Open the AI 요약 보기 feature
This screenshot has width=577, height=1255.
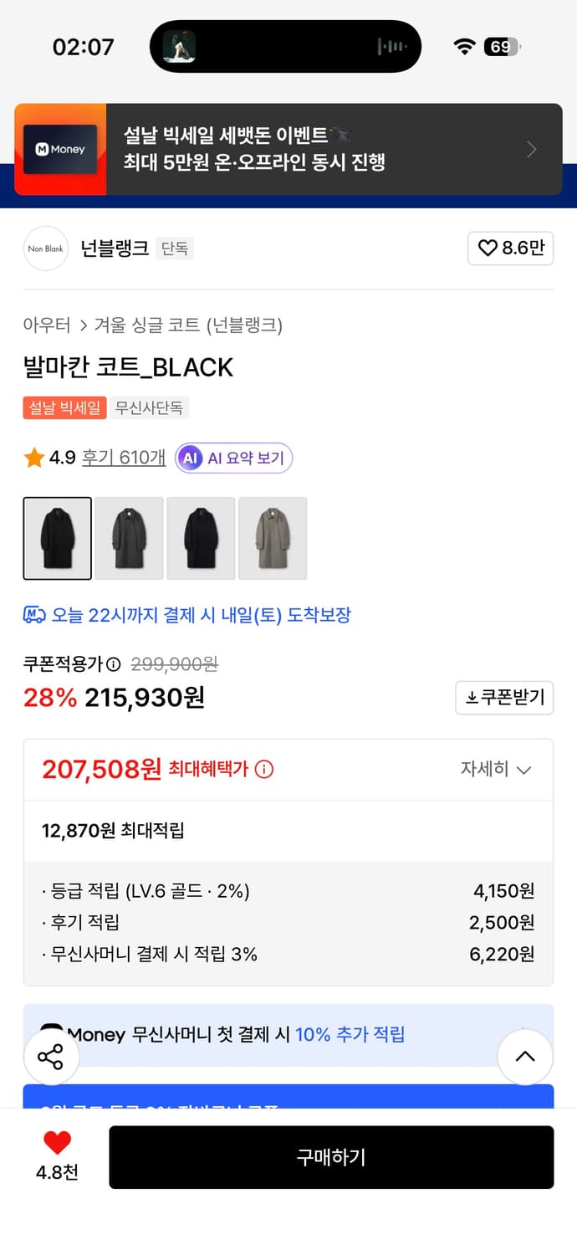tap(233, 458)
